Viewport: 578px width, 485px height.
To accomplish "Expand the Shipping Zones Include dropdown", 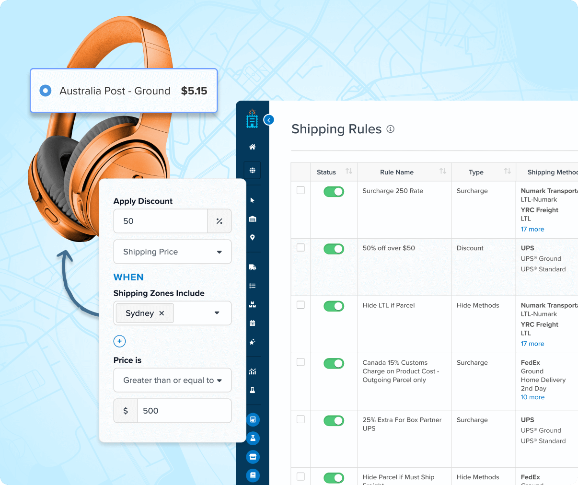I will click(x=217, y=313).
